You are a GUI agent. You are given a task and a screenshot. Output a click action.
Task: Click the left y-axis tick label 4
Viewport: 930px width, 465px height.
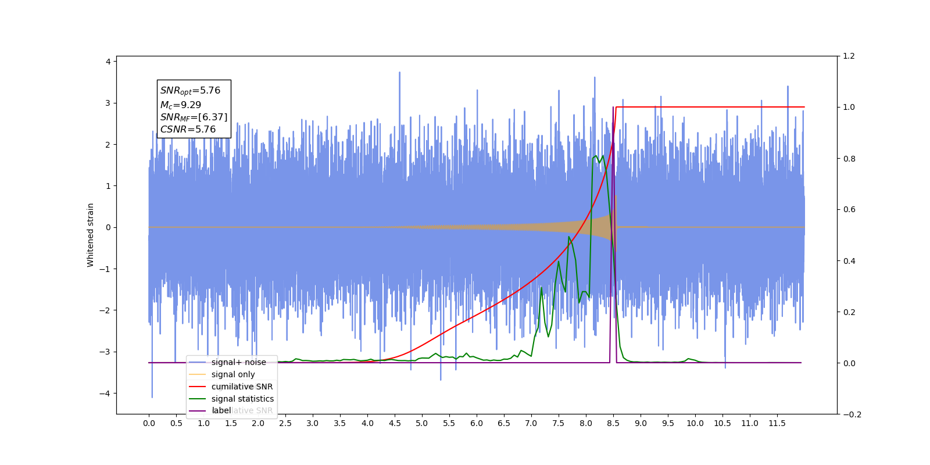(108, 62)
